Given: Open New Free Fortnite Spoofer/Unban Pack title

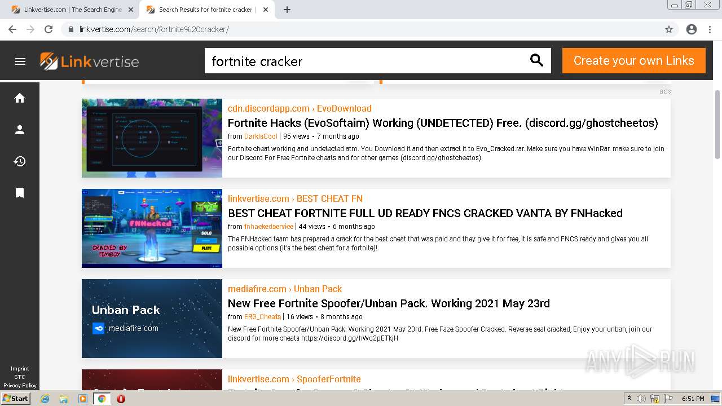Looking at the screenshot, I should click(x=389, y=303).
